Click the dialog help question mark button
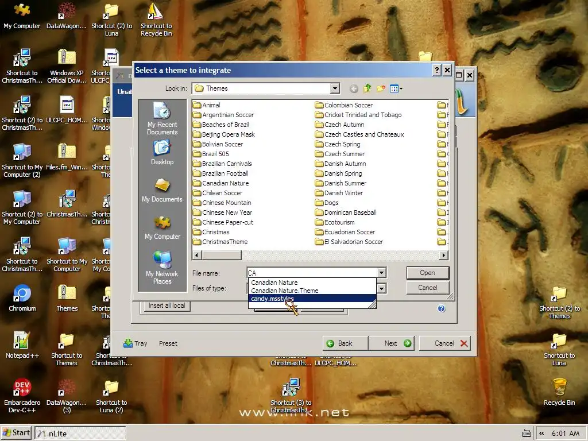This screenshot has height=441, width=588. [x=436, y=70]
